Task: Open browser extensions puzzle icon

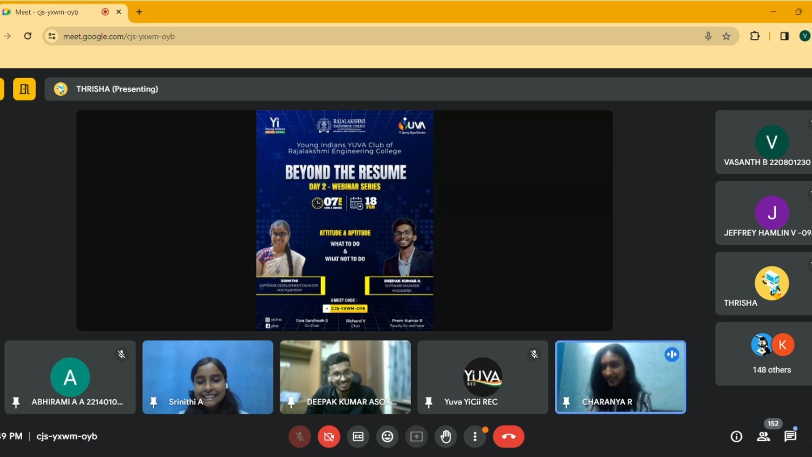Action: coord(755,36)
